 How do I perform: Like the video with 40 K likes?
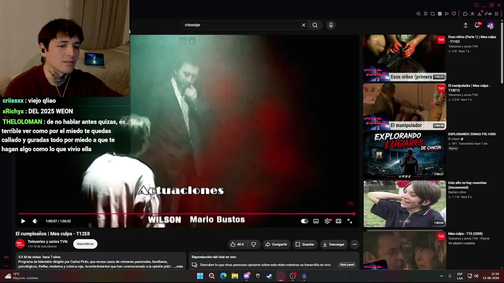237,244
